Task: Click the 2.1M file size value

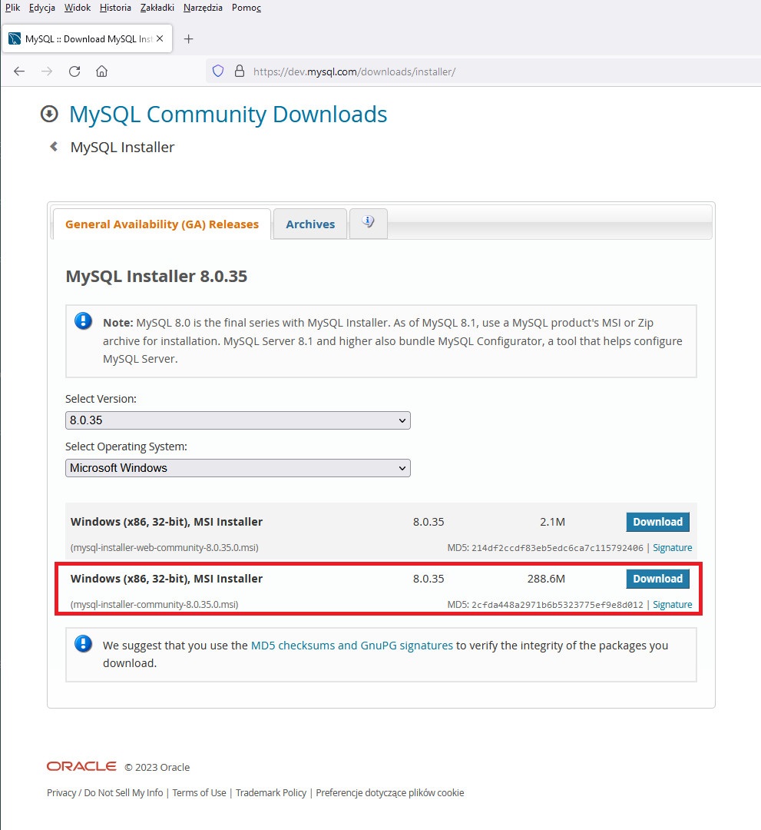Action: click(552, 522)
